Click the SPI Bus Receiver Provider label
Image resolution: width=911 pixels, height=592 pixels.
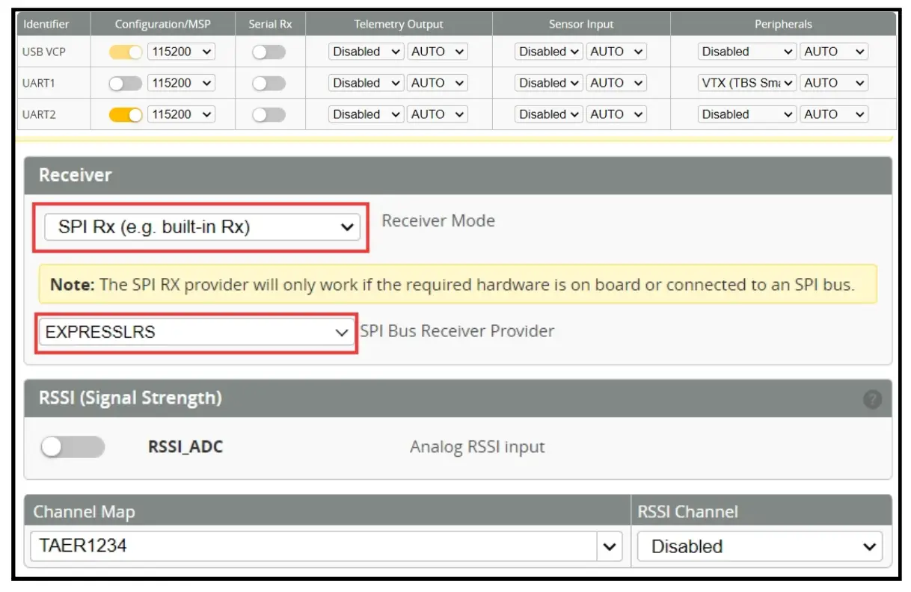[x=458, y=331]
